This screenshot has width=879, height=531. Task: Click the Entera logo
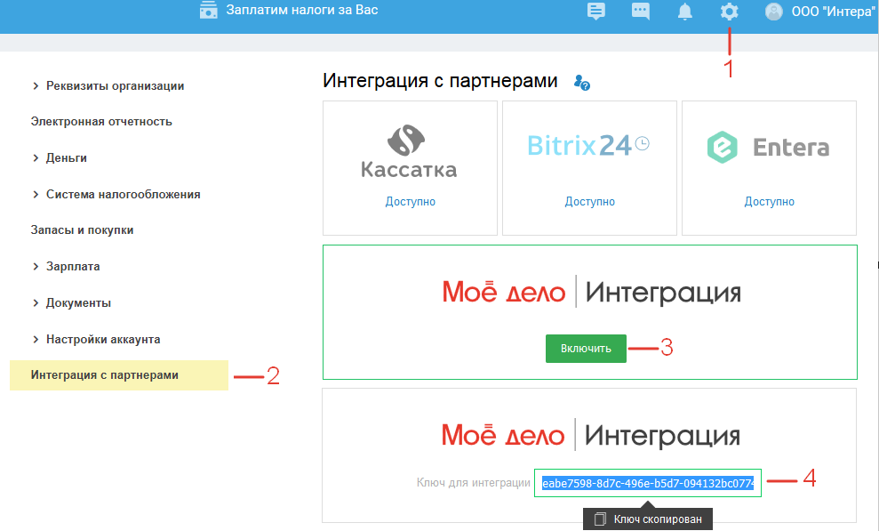pyautogui.click(x=768, y=147)
